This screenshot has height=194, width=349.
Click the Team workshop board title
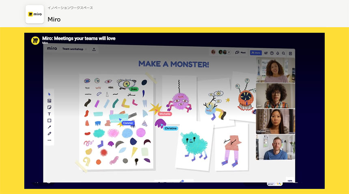click(x=73, y=49)
